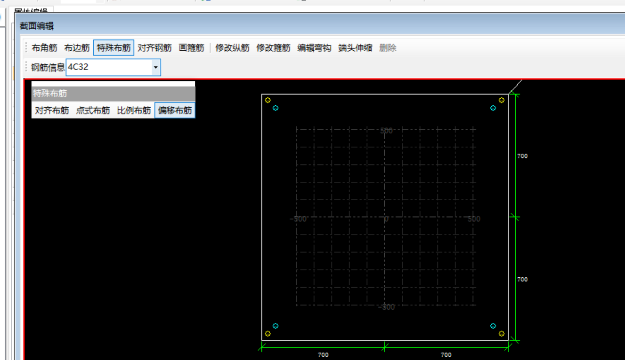Image resolution: width=625 pixels, height=360 pixels.
Task: Click the bottom right 700 dimension label
Action: tap(446, 355)
